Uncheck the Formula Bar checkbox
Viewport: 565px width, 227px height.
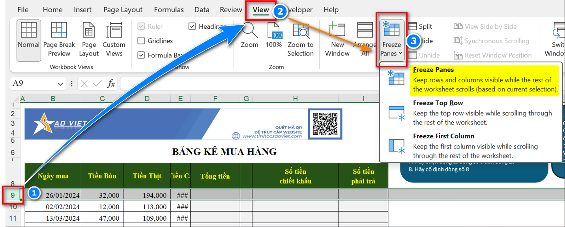click(x=141, y=55)
